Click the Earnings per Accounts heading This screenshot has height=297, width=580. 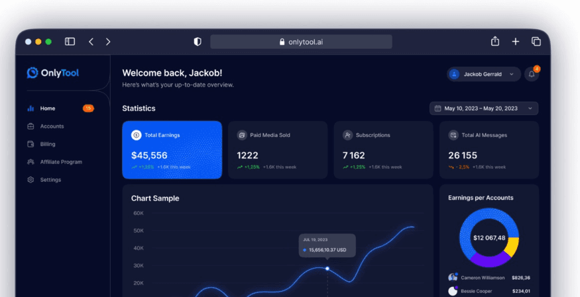(481, 198)
